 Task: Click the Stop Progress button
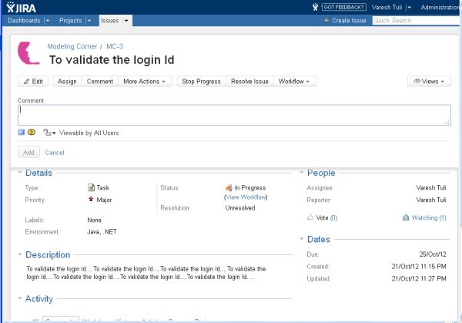pyautogui.click(x=200, y=81)
